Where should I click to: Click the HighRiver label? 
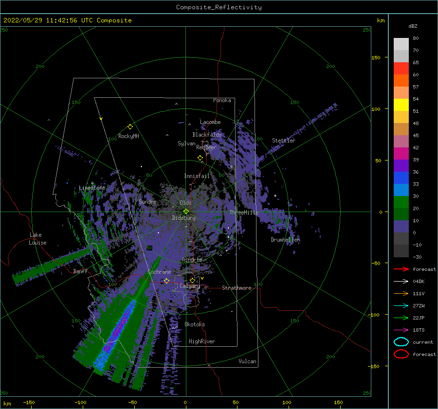(202, 341)
